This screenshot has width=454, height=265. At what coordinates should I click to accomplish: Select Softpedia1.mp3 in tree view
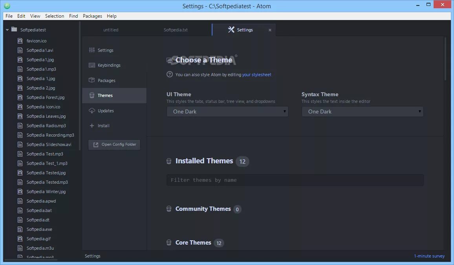[41, 69]
